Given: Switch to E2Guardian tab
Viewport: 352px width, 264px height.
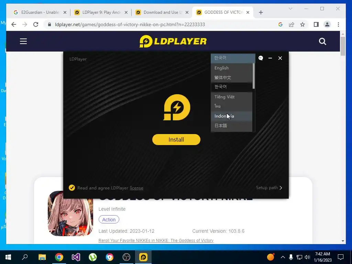Looking at the screenshot, I should (x=40, y=12).
